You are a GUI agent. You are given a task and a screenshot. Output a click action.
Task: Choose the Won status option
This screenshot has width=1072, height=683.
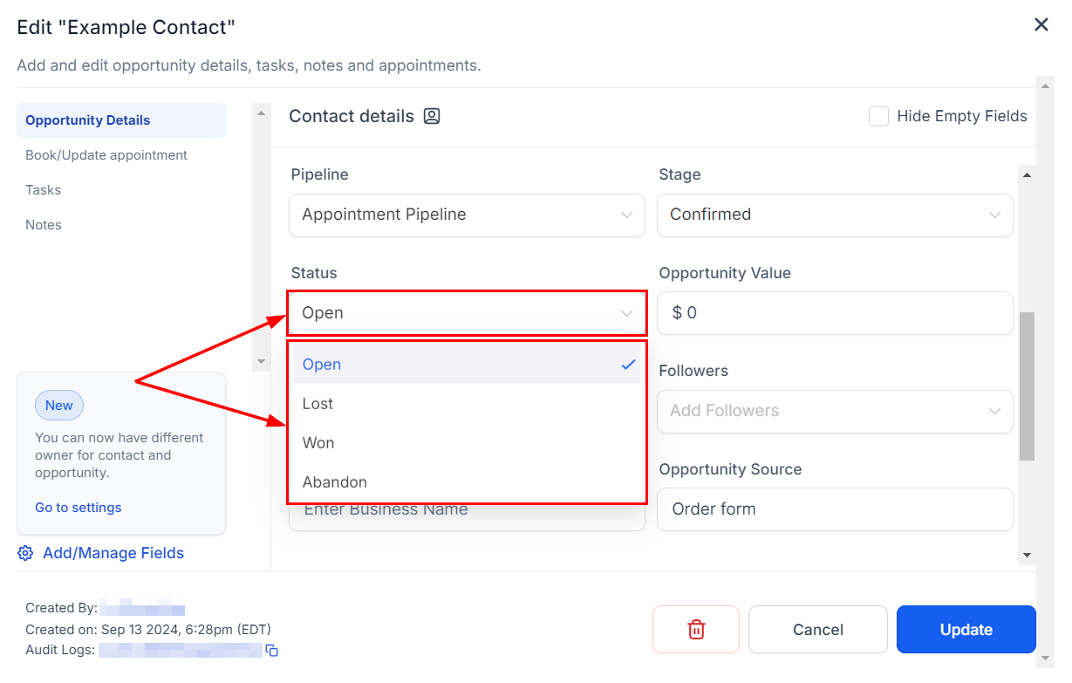[318, 443]
